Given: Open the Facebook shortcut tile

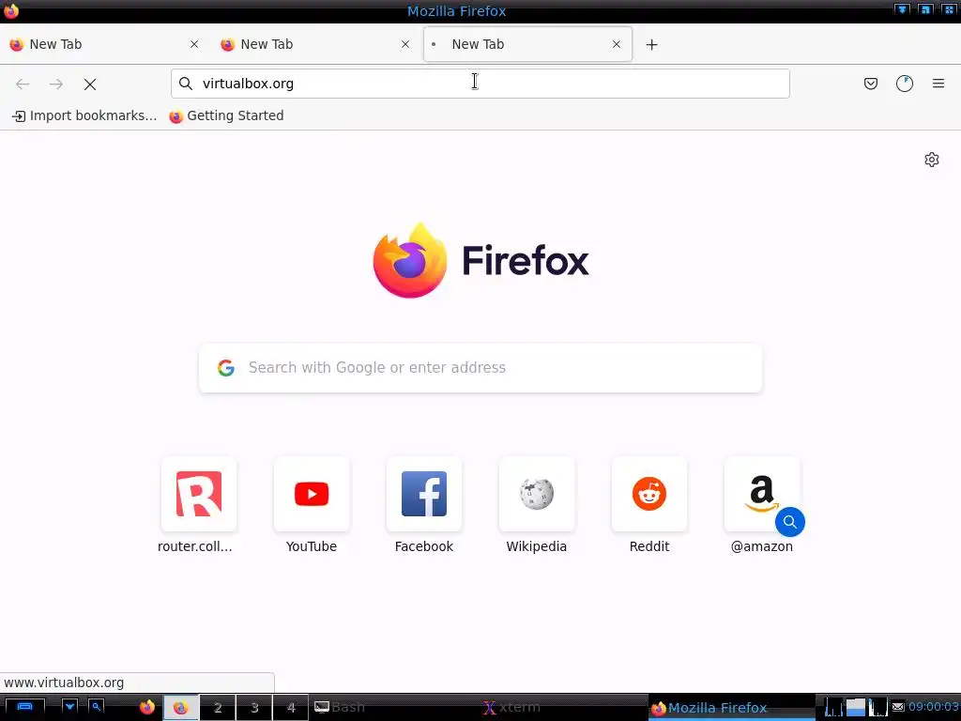Looking at the screenshot, I should (424, 494).
